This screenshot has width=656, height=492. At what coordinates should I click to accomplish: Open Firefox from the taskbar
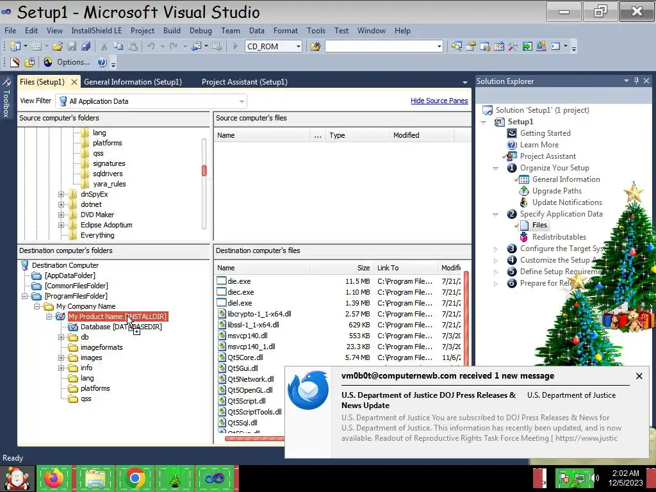click(x=54, y=478)
